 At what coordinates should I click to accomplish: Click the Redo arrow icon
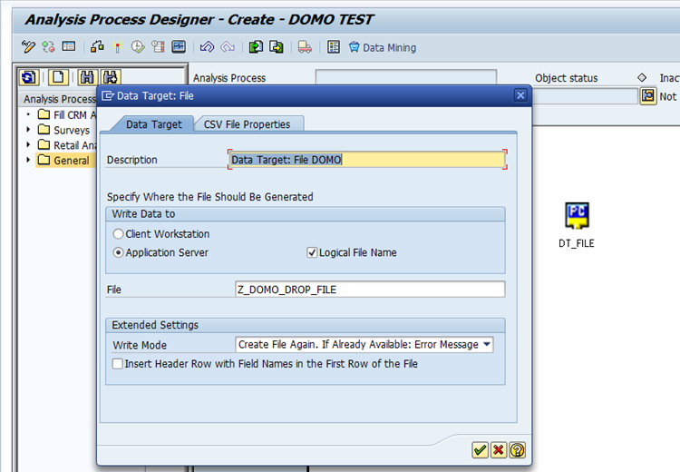(228, 46)
